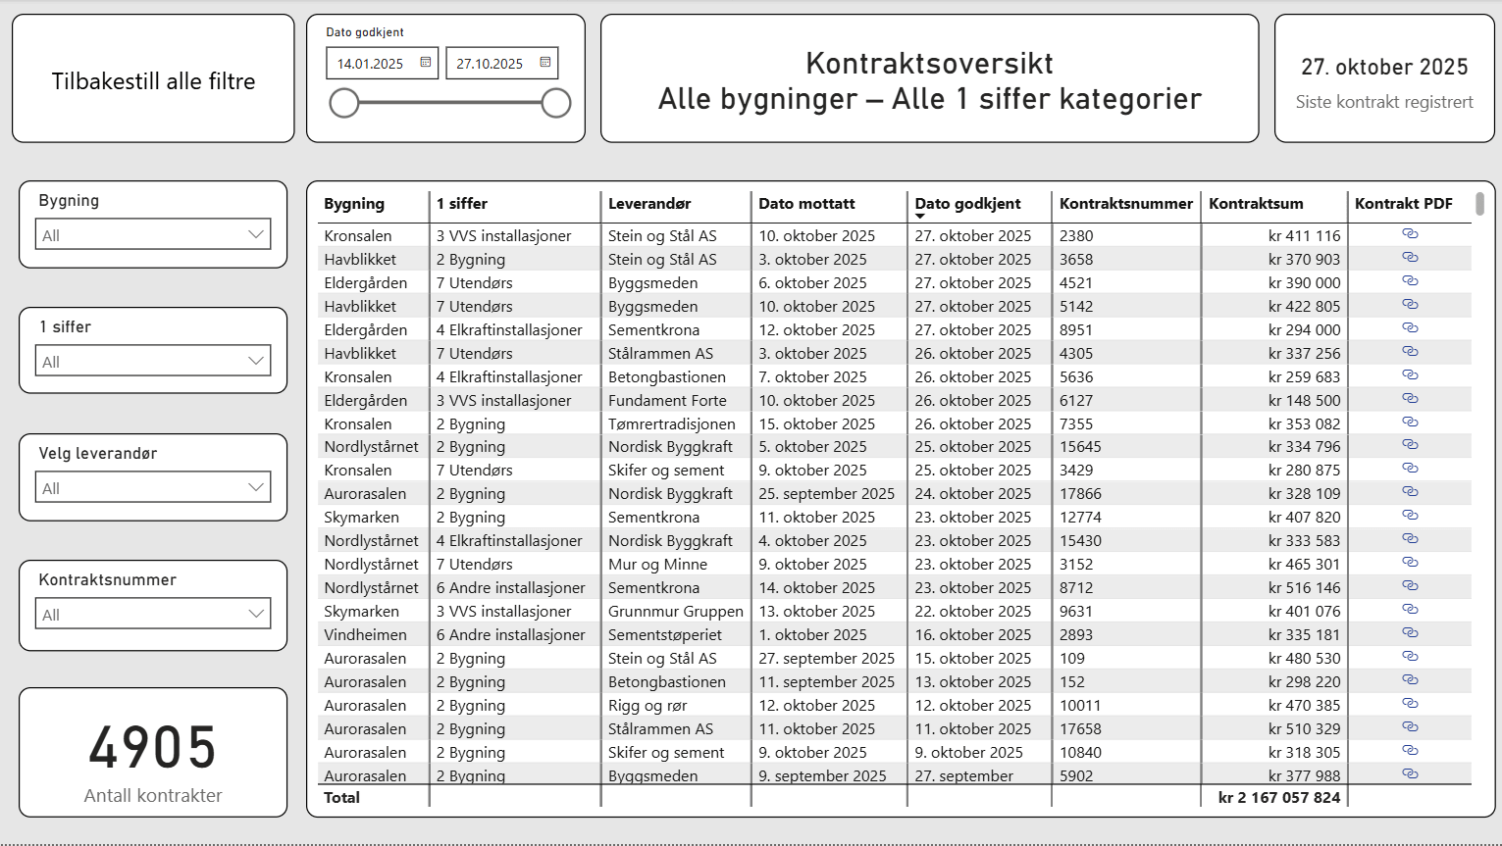
Task: Click the right handle of the date slider
Action: pyautogui.click(x=556, y=102)
